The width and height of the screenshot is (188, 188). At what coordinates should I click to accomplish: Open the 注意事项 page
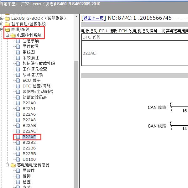[x=31, y=41]
